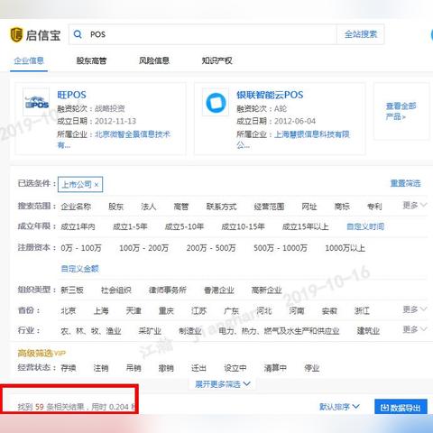Filter by 成立10-15年

click(243, 226)
